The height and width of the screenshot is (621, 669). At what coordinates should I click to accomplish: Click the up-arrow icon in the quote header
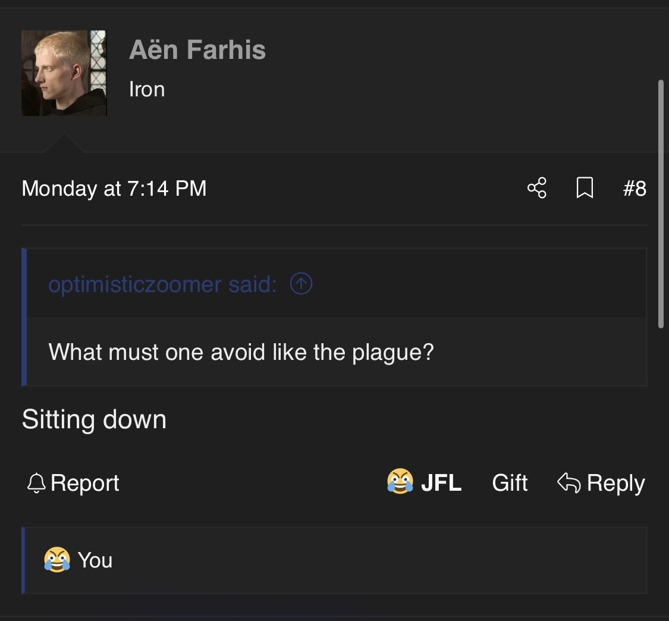tap(301, 284)
